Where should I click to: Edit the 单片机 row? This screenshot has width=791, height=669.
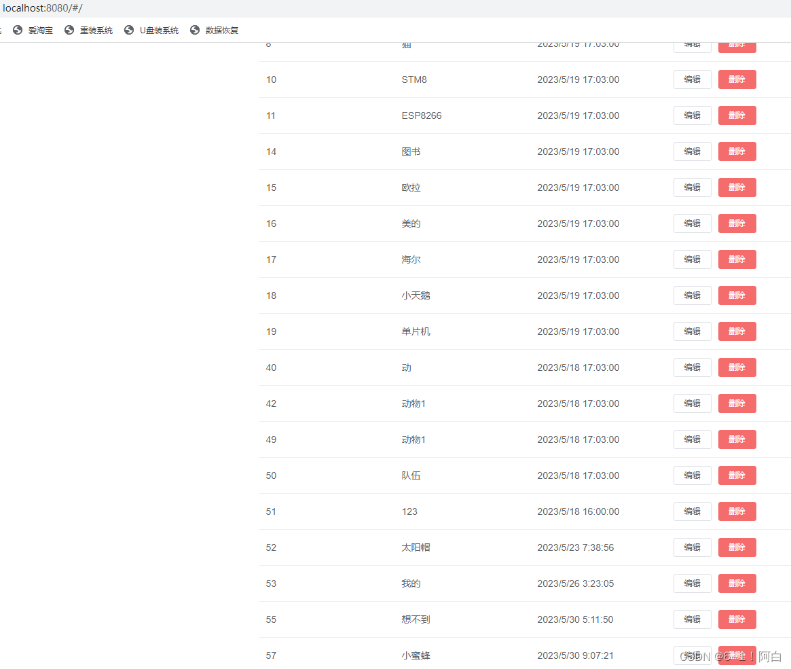[x=692, y=331]
